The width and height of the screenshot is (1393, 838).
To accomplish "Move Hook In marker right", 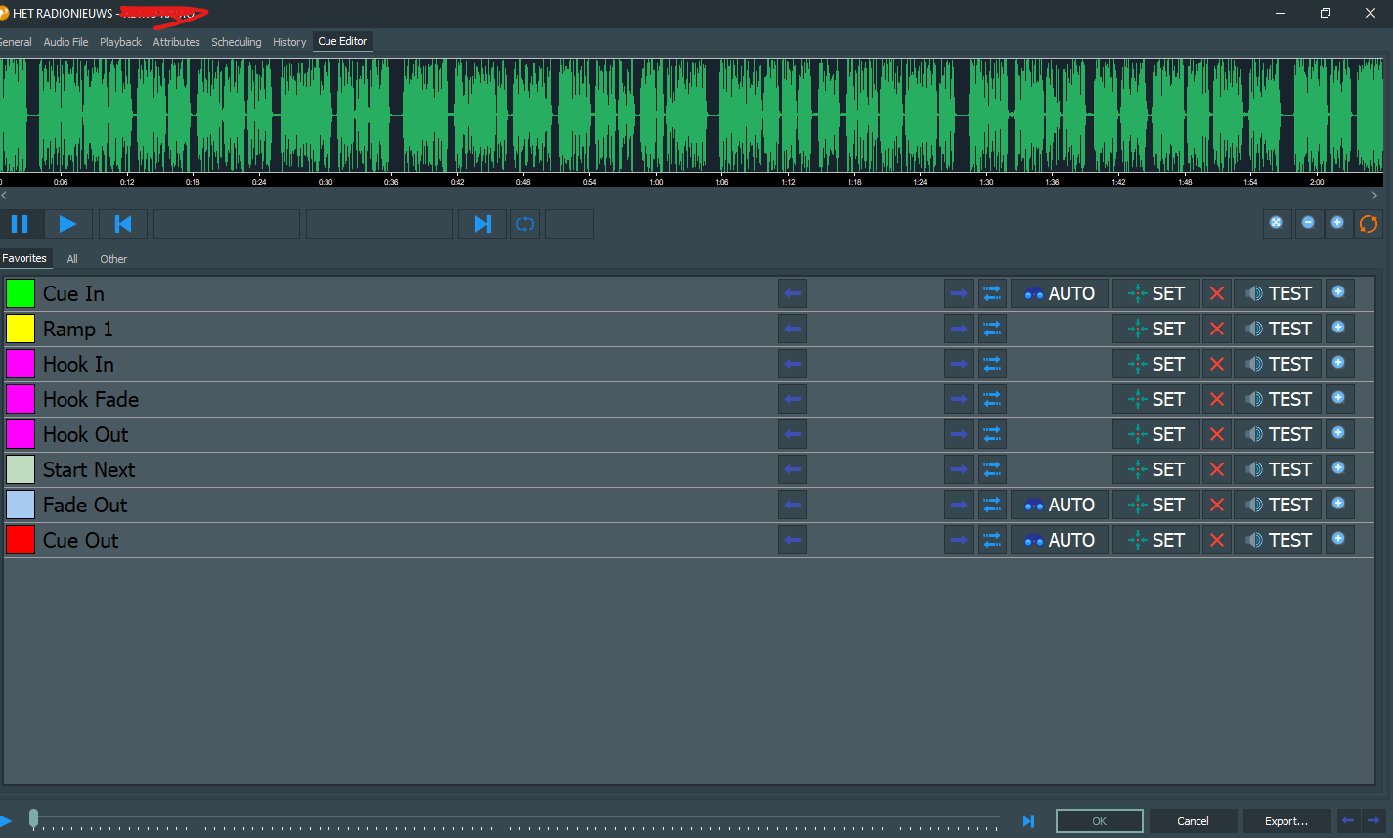I will pos(959,364).
